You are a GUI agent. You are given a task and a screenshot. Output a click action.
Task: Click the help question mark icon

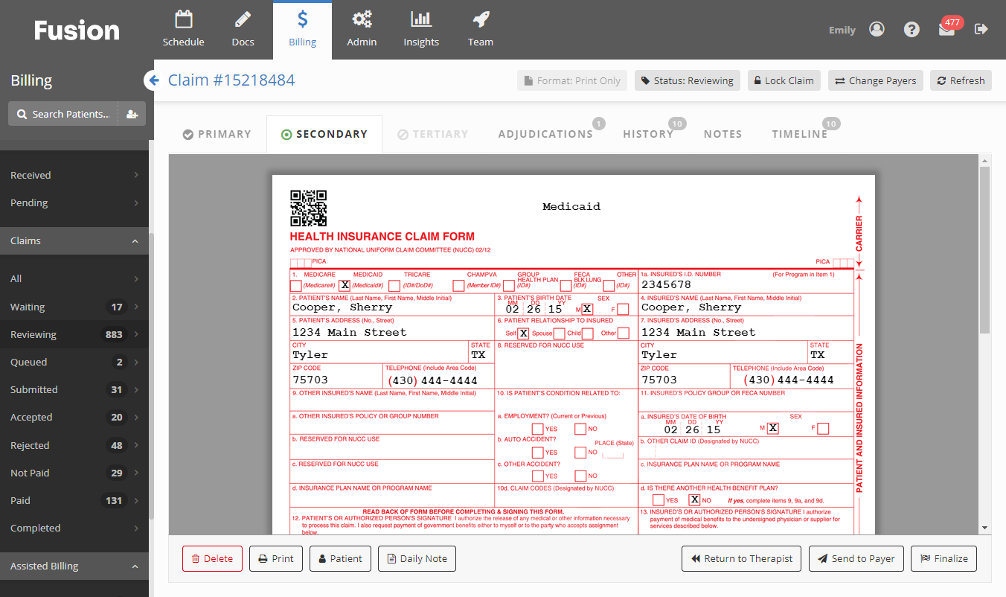[x=912, y=28]
